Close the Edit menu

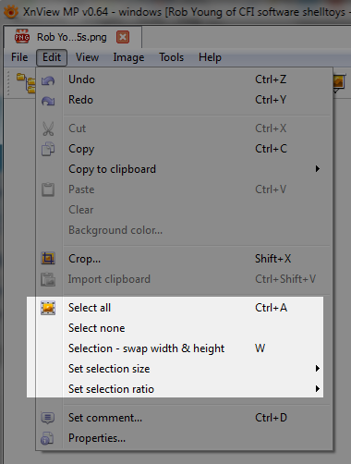[x=52, y=57]
